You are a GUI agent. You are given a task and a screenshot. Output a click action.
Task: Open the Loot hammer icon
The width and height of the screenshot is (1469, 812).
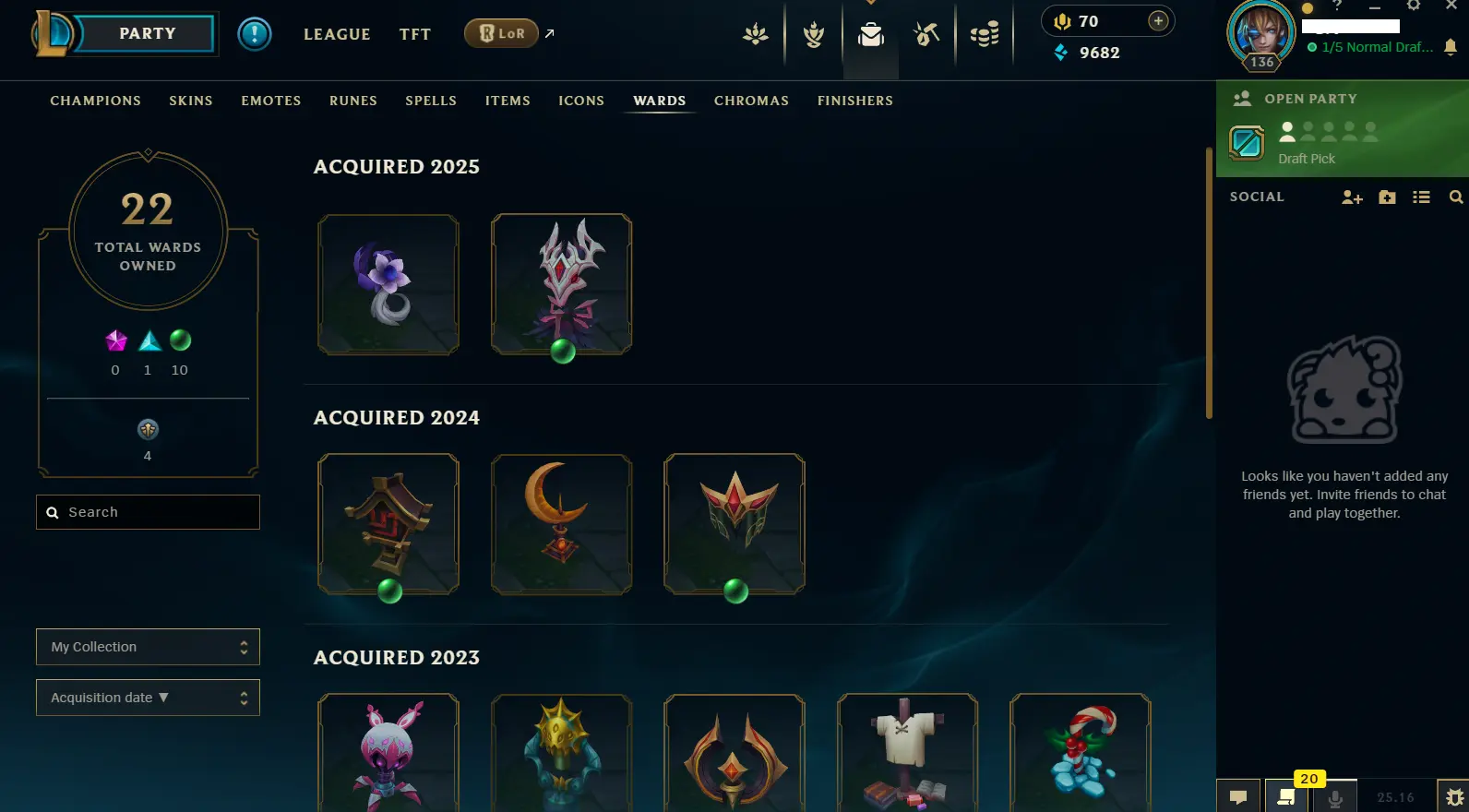[x=926, y=35]
